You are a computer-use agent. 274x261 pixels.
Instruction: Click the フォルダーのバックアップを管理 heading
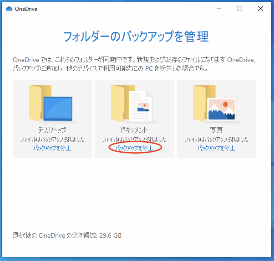[137, 37]
